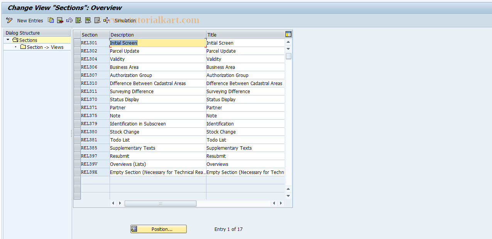Open the table configuration icon
492x239 pixels.
pos(288,34)
